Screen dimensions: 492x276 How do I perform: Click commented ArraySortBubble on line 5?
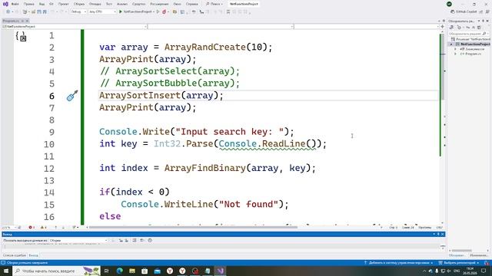tap(169, 84)
